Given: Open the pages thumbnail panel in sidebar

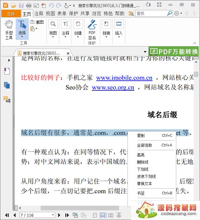Looking at the screenshot, I should 7,85.
